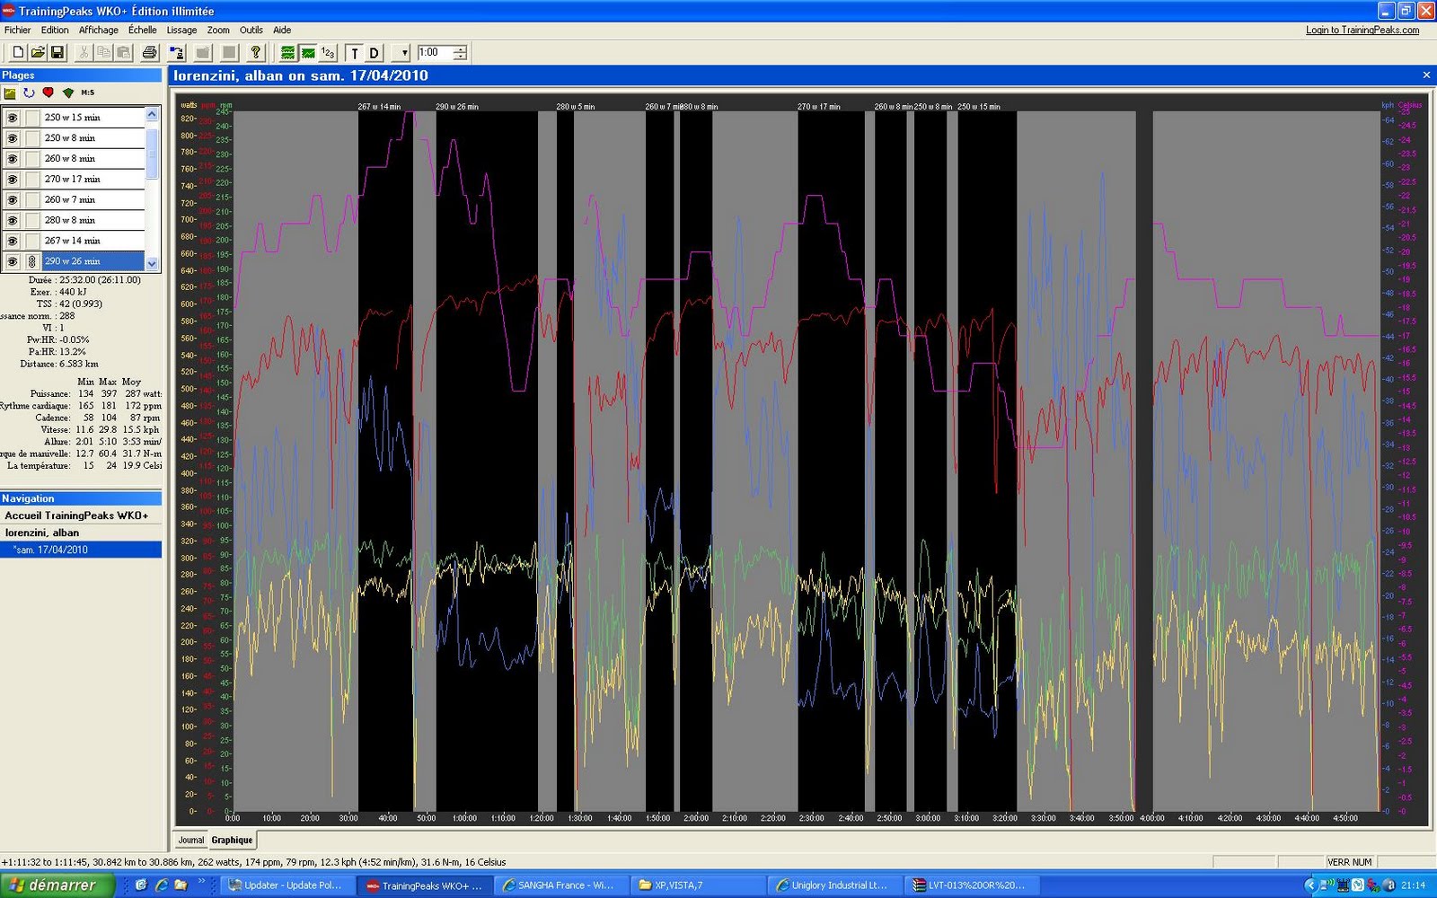Toggle the link box for 290 w 26 min

(32, 262)
